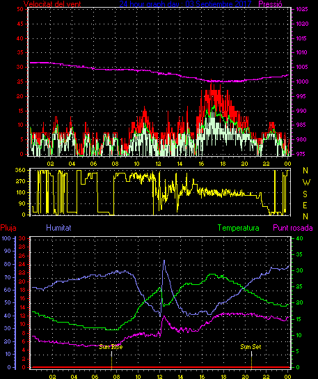Select blue humidity axis value 100
This screenshot has height=379, width=318.
point(6,238)
